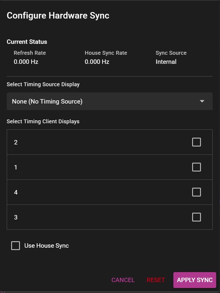The image size is (220, 293).
Task: Click the Sync Source Internal label
Action: pyautogui.click(x=166, y=62)
